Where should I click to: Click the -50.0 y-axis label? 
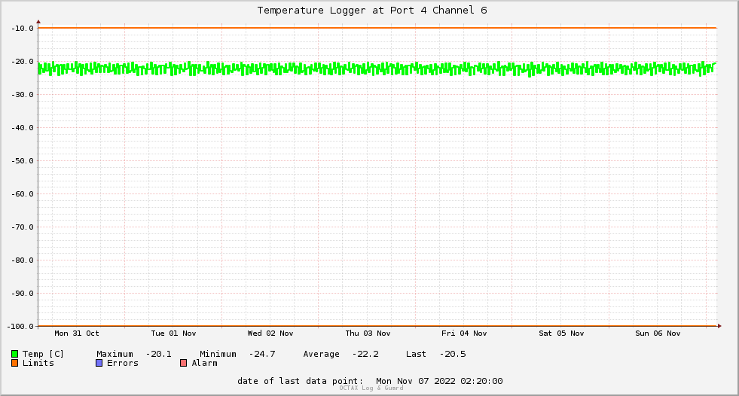point(23,161)
